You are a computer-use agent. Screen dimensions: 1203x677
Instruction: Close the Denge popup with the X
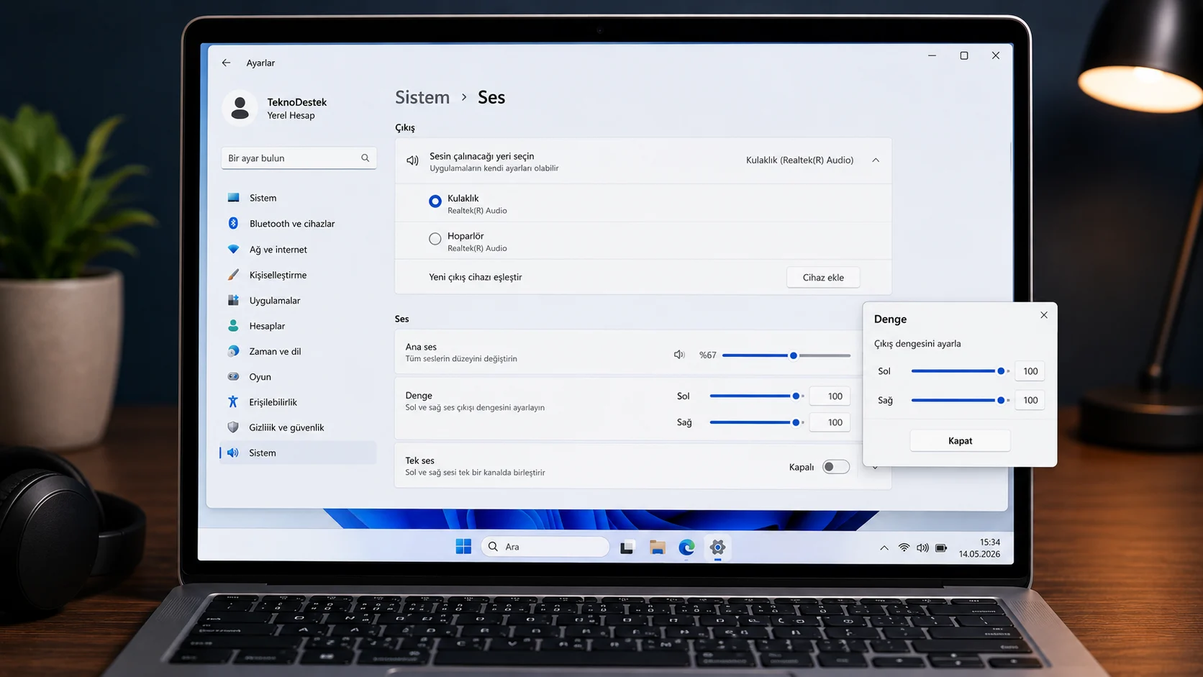pyautogui.click(x=1044, y=315)
